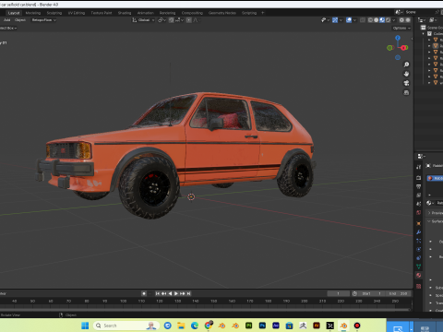Screen dimensions: 443x332
Task: Open the Physics properties tab
Action: click(419, 249)
